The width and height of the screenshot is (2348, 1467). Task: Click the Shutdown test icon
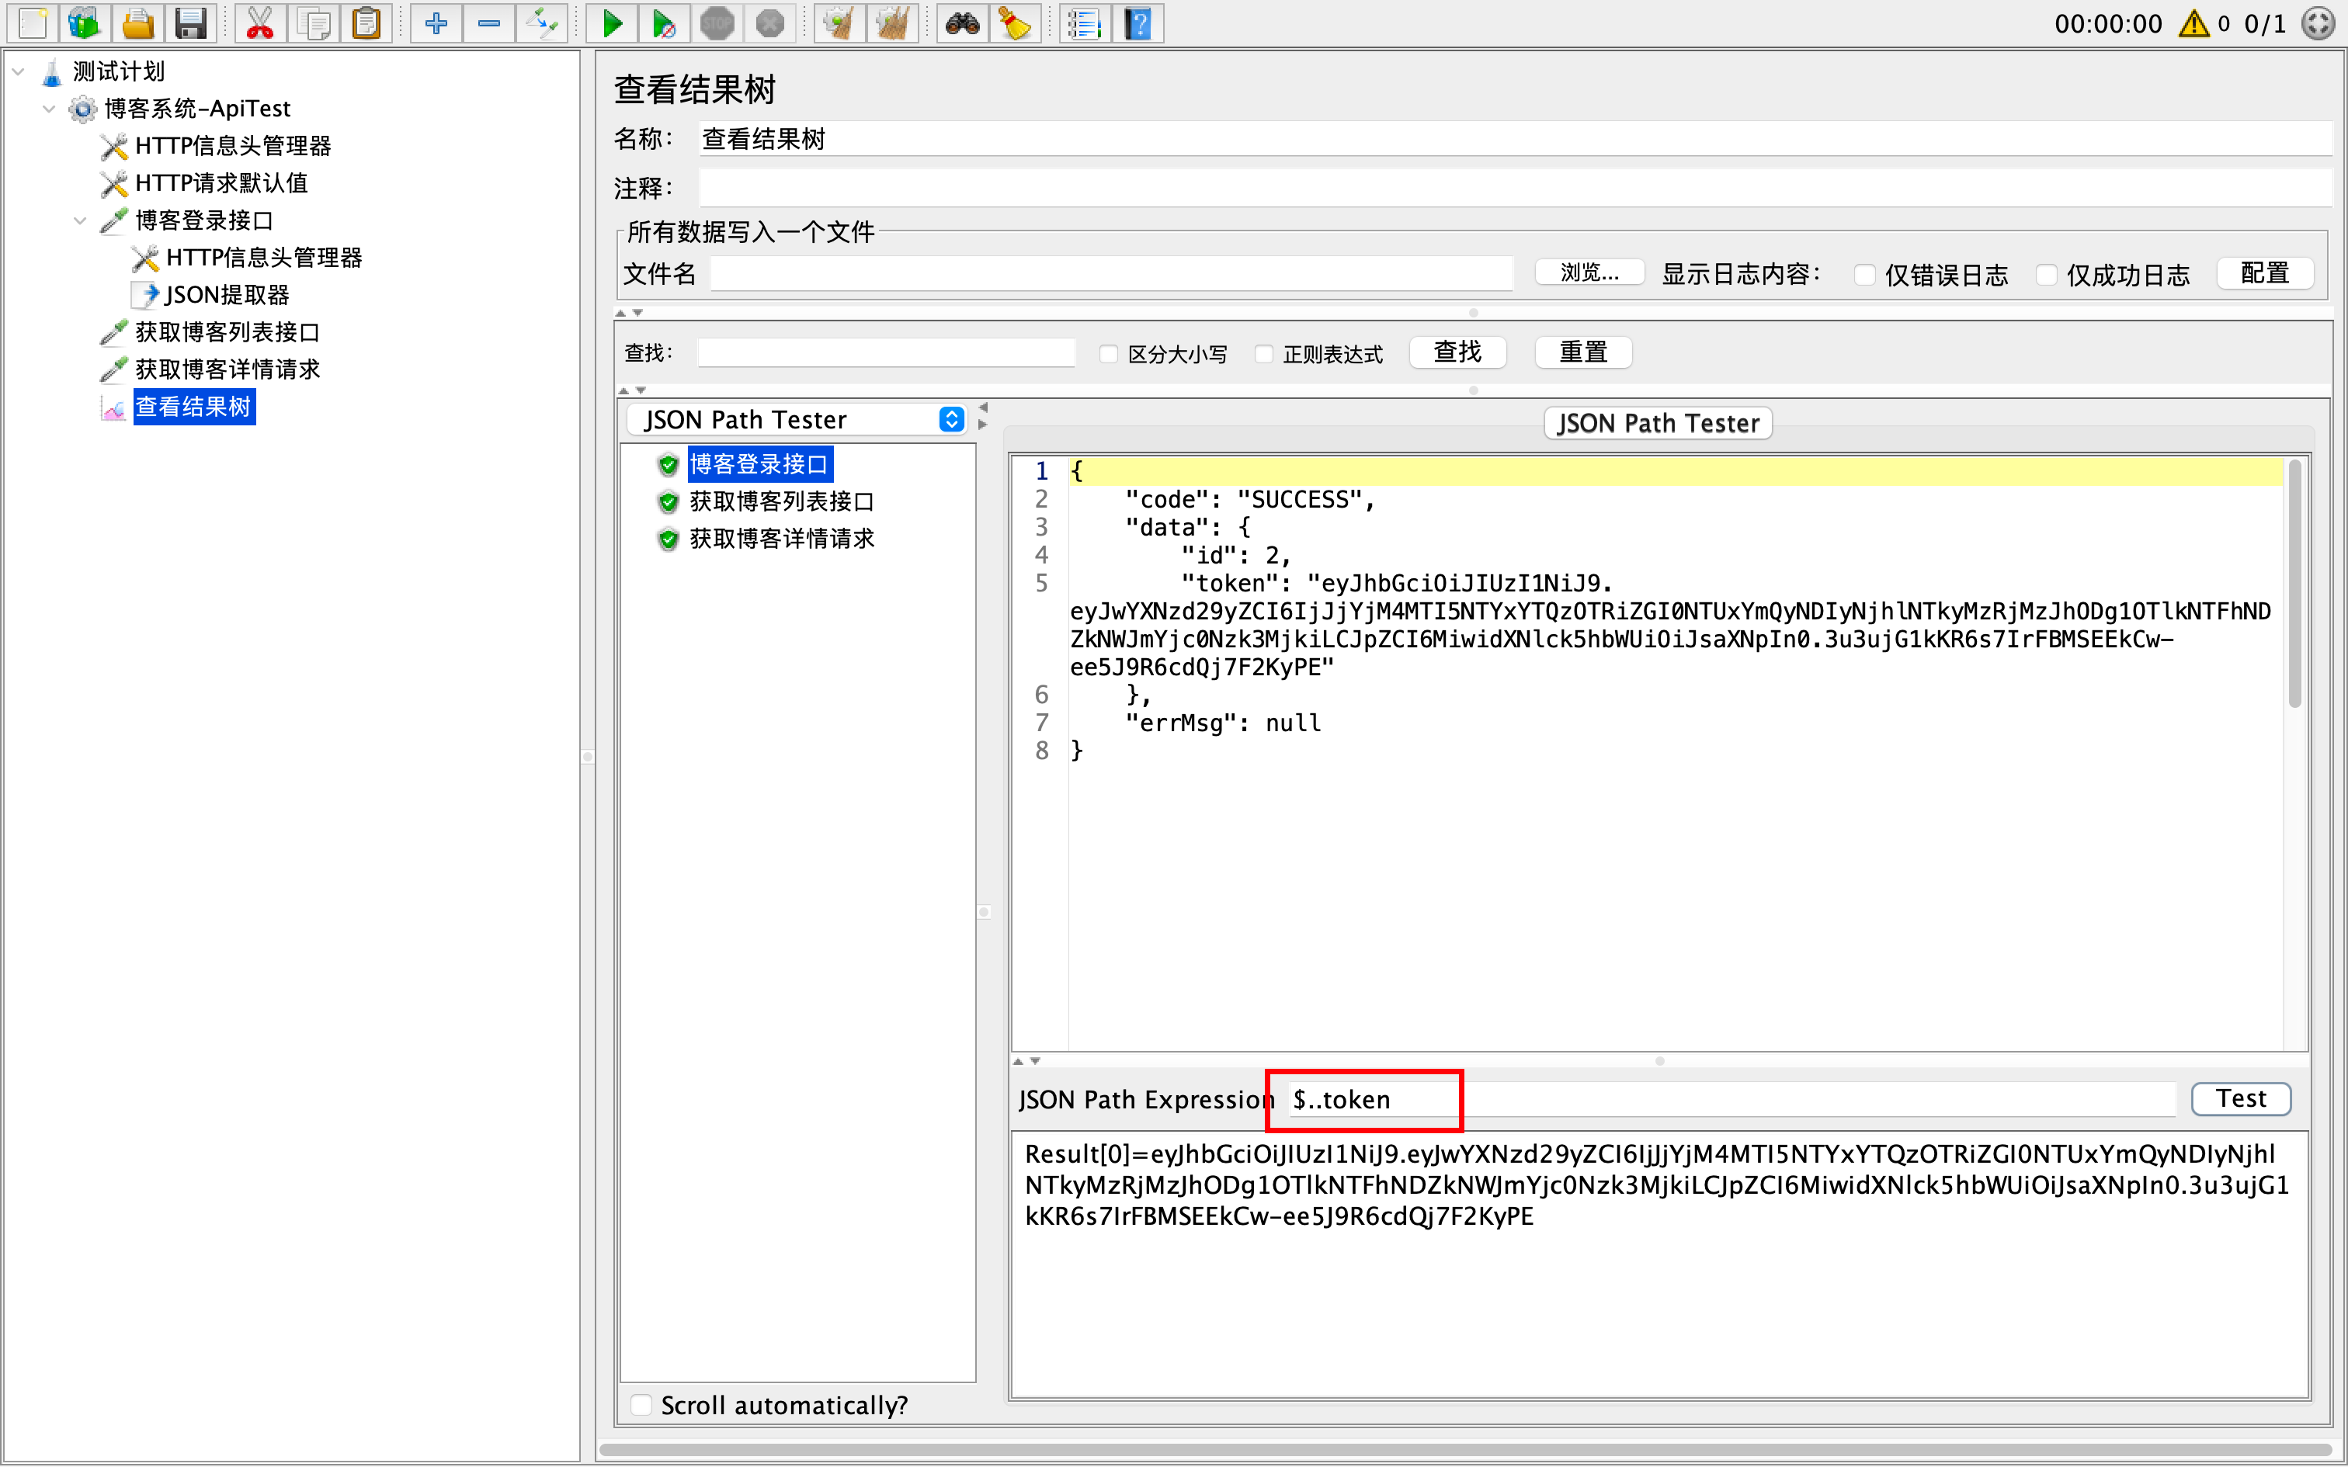pos(770,23)
